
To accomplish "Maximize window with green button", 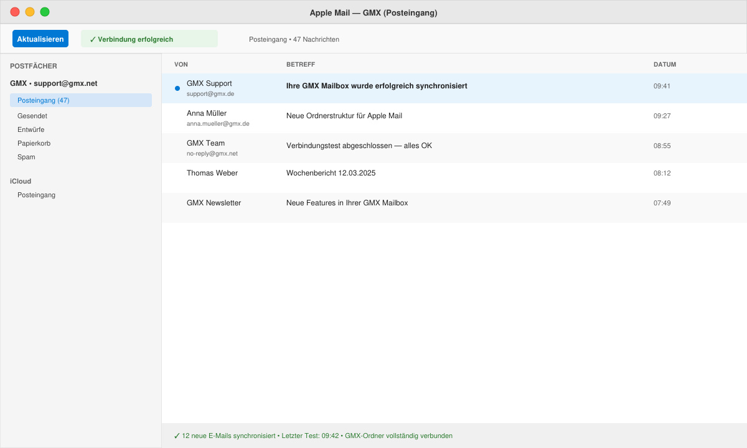I will point(45,12).
